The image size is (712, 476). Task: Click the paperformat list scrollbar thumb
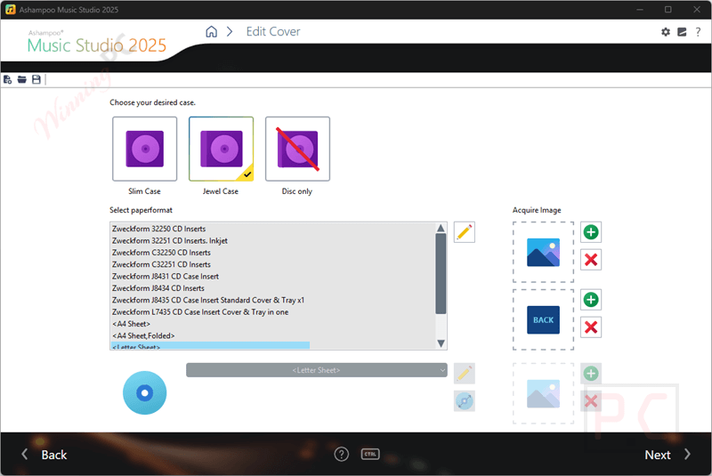click(x=441, y=274)
